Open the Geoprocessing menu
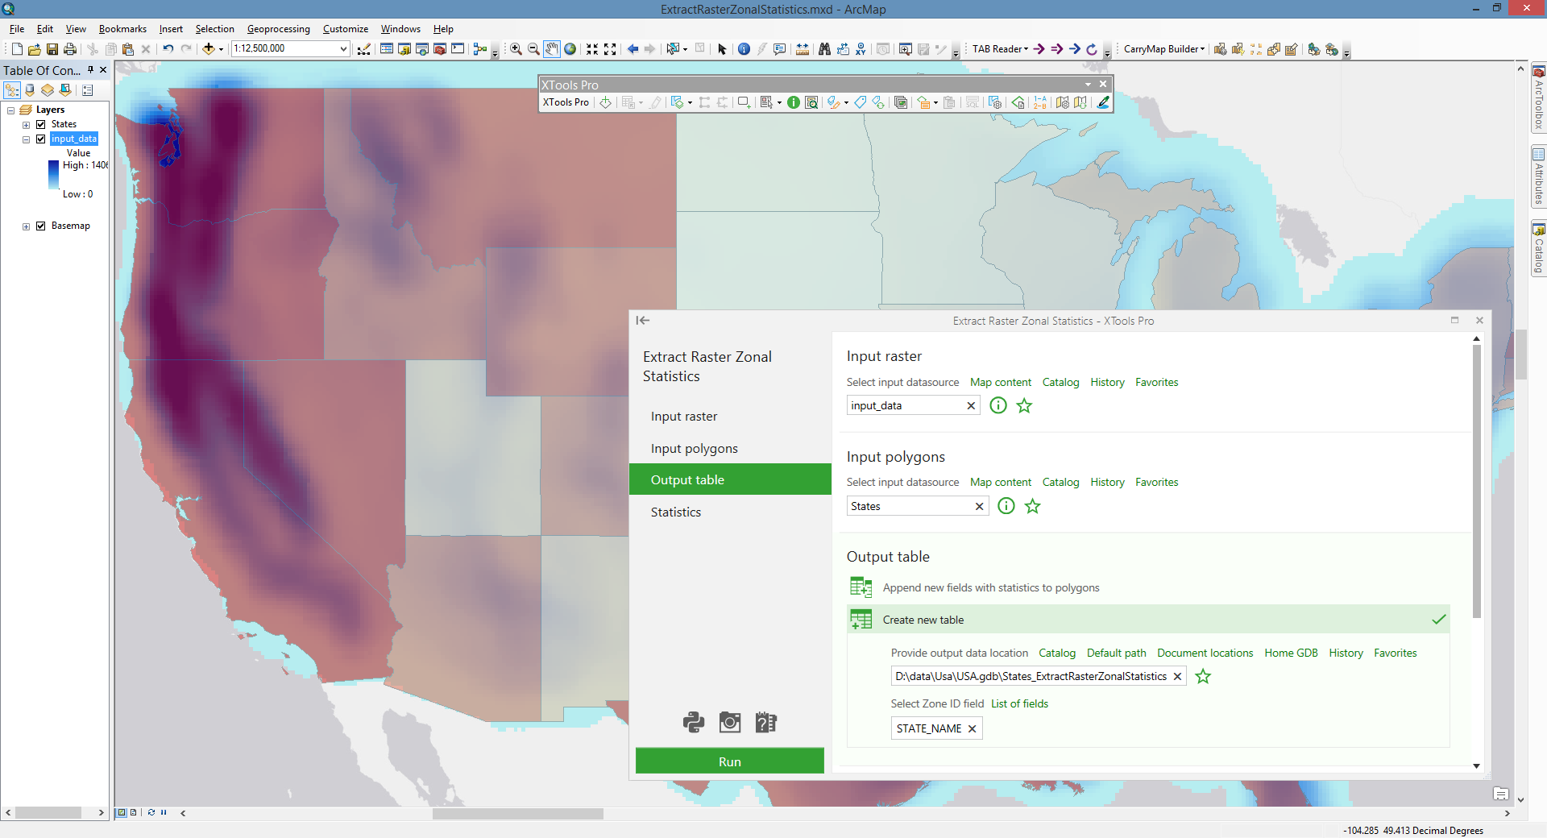This screenshot has width=1547, height=838. point(278,29)
